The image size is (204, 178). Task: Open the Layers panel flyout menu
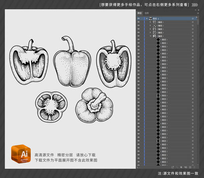click(x=198, y=13)
